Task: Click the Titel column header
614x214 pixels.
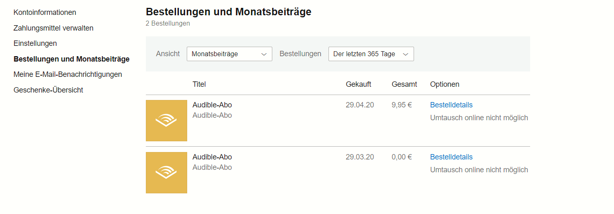Action: click(199, 84)
